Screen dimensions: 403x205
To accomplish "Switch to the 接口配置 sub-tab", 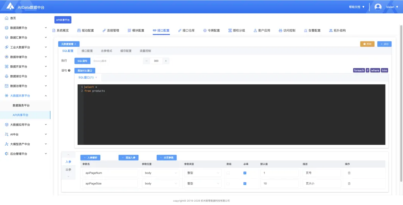I will [87, 51].
